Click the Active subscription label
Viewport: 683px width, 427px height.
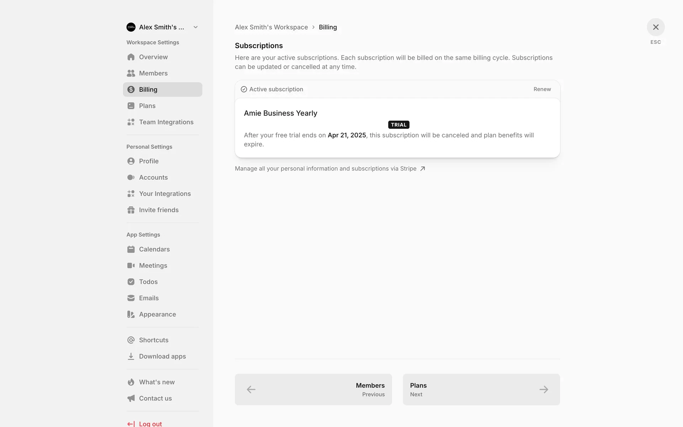coord(276,89)
